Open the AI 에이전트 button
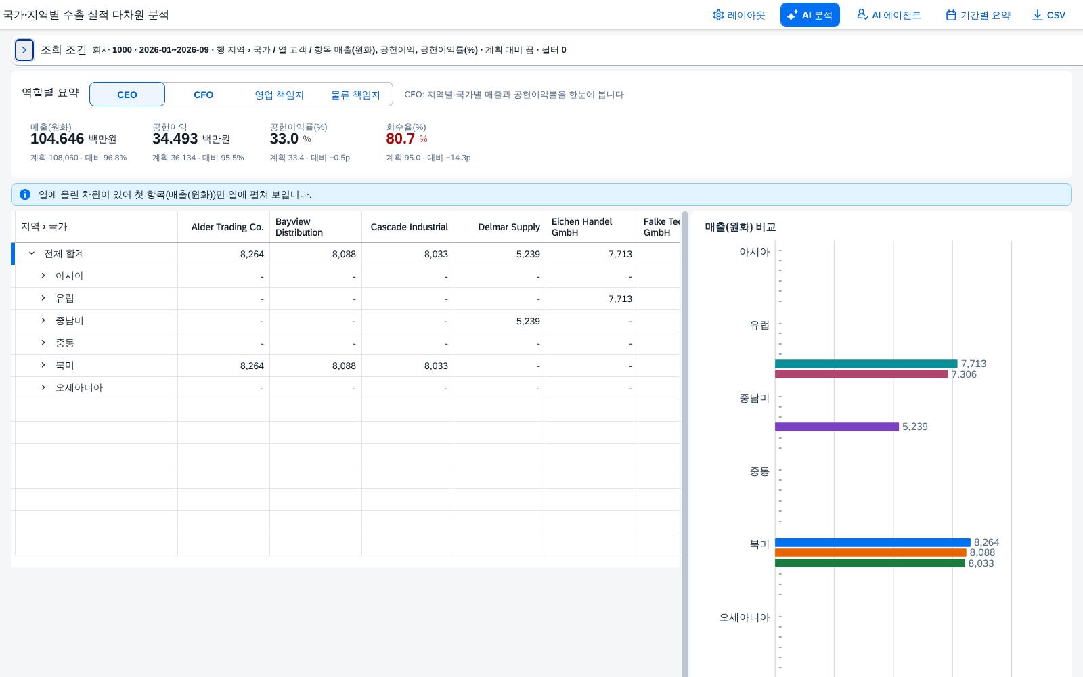 (x=889, y=15)
